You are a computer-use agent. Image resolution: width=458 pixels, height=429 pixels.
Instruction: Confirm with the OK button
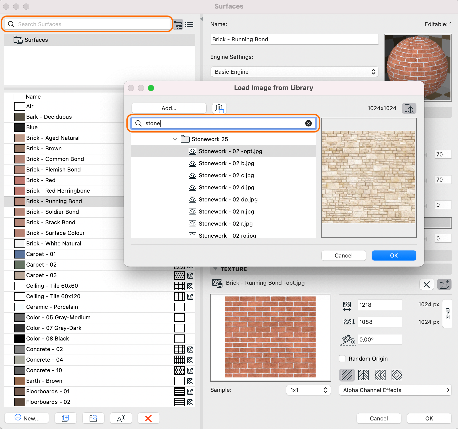394,255
